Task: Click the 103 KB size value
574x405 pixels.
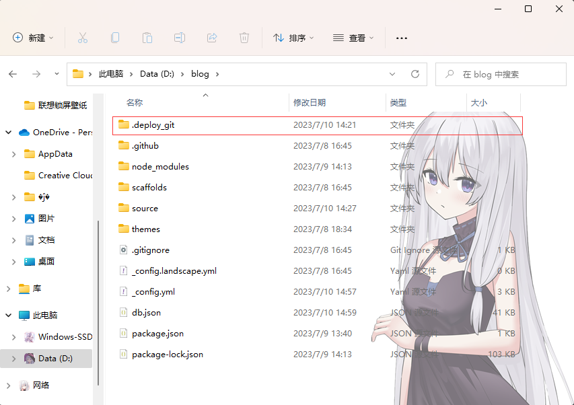Action: [x=501, y=354]
